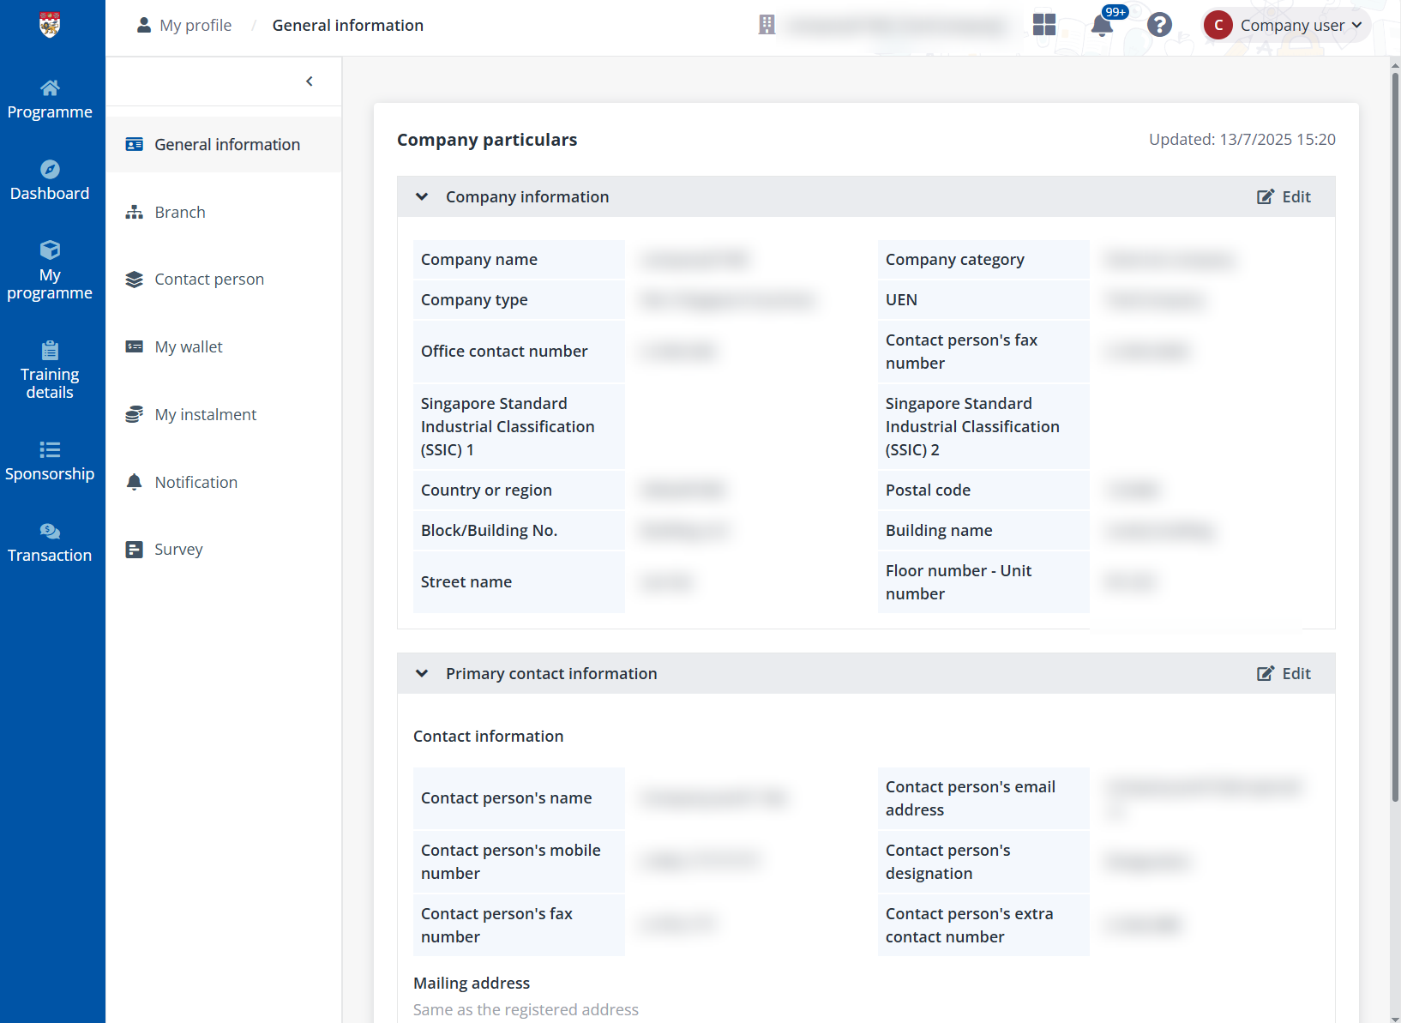Collapse the Company information section
This screenshot has width=1401, height=1023.
pos(422,196)
